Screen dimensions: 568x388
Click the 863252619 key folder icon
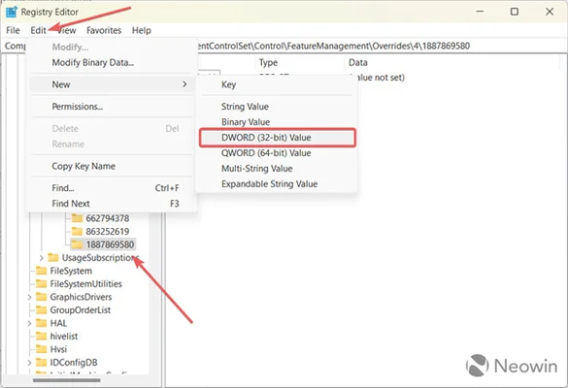pos(77,231)
